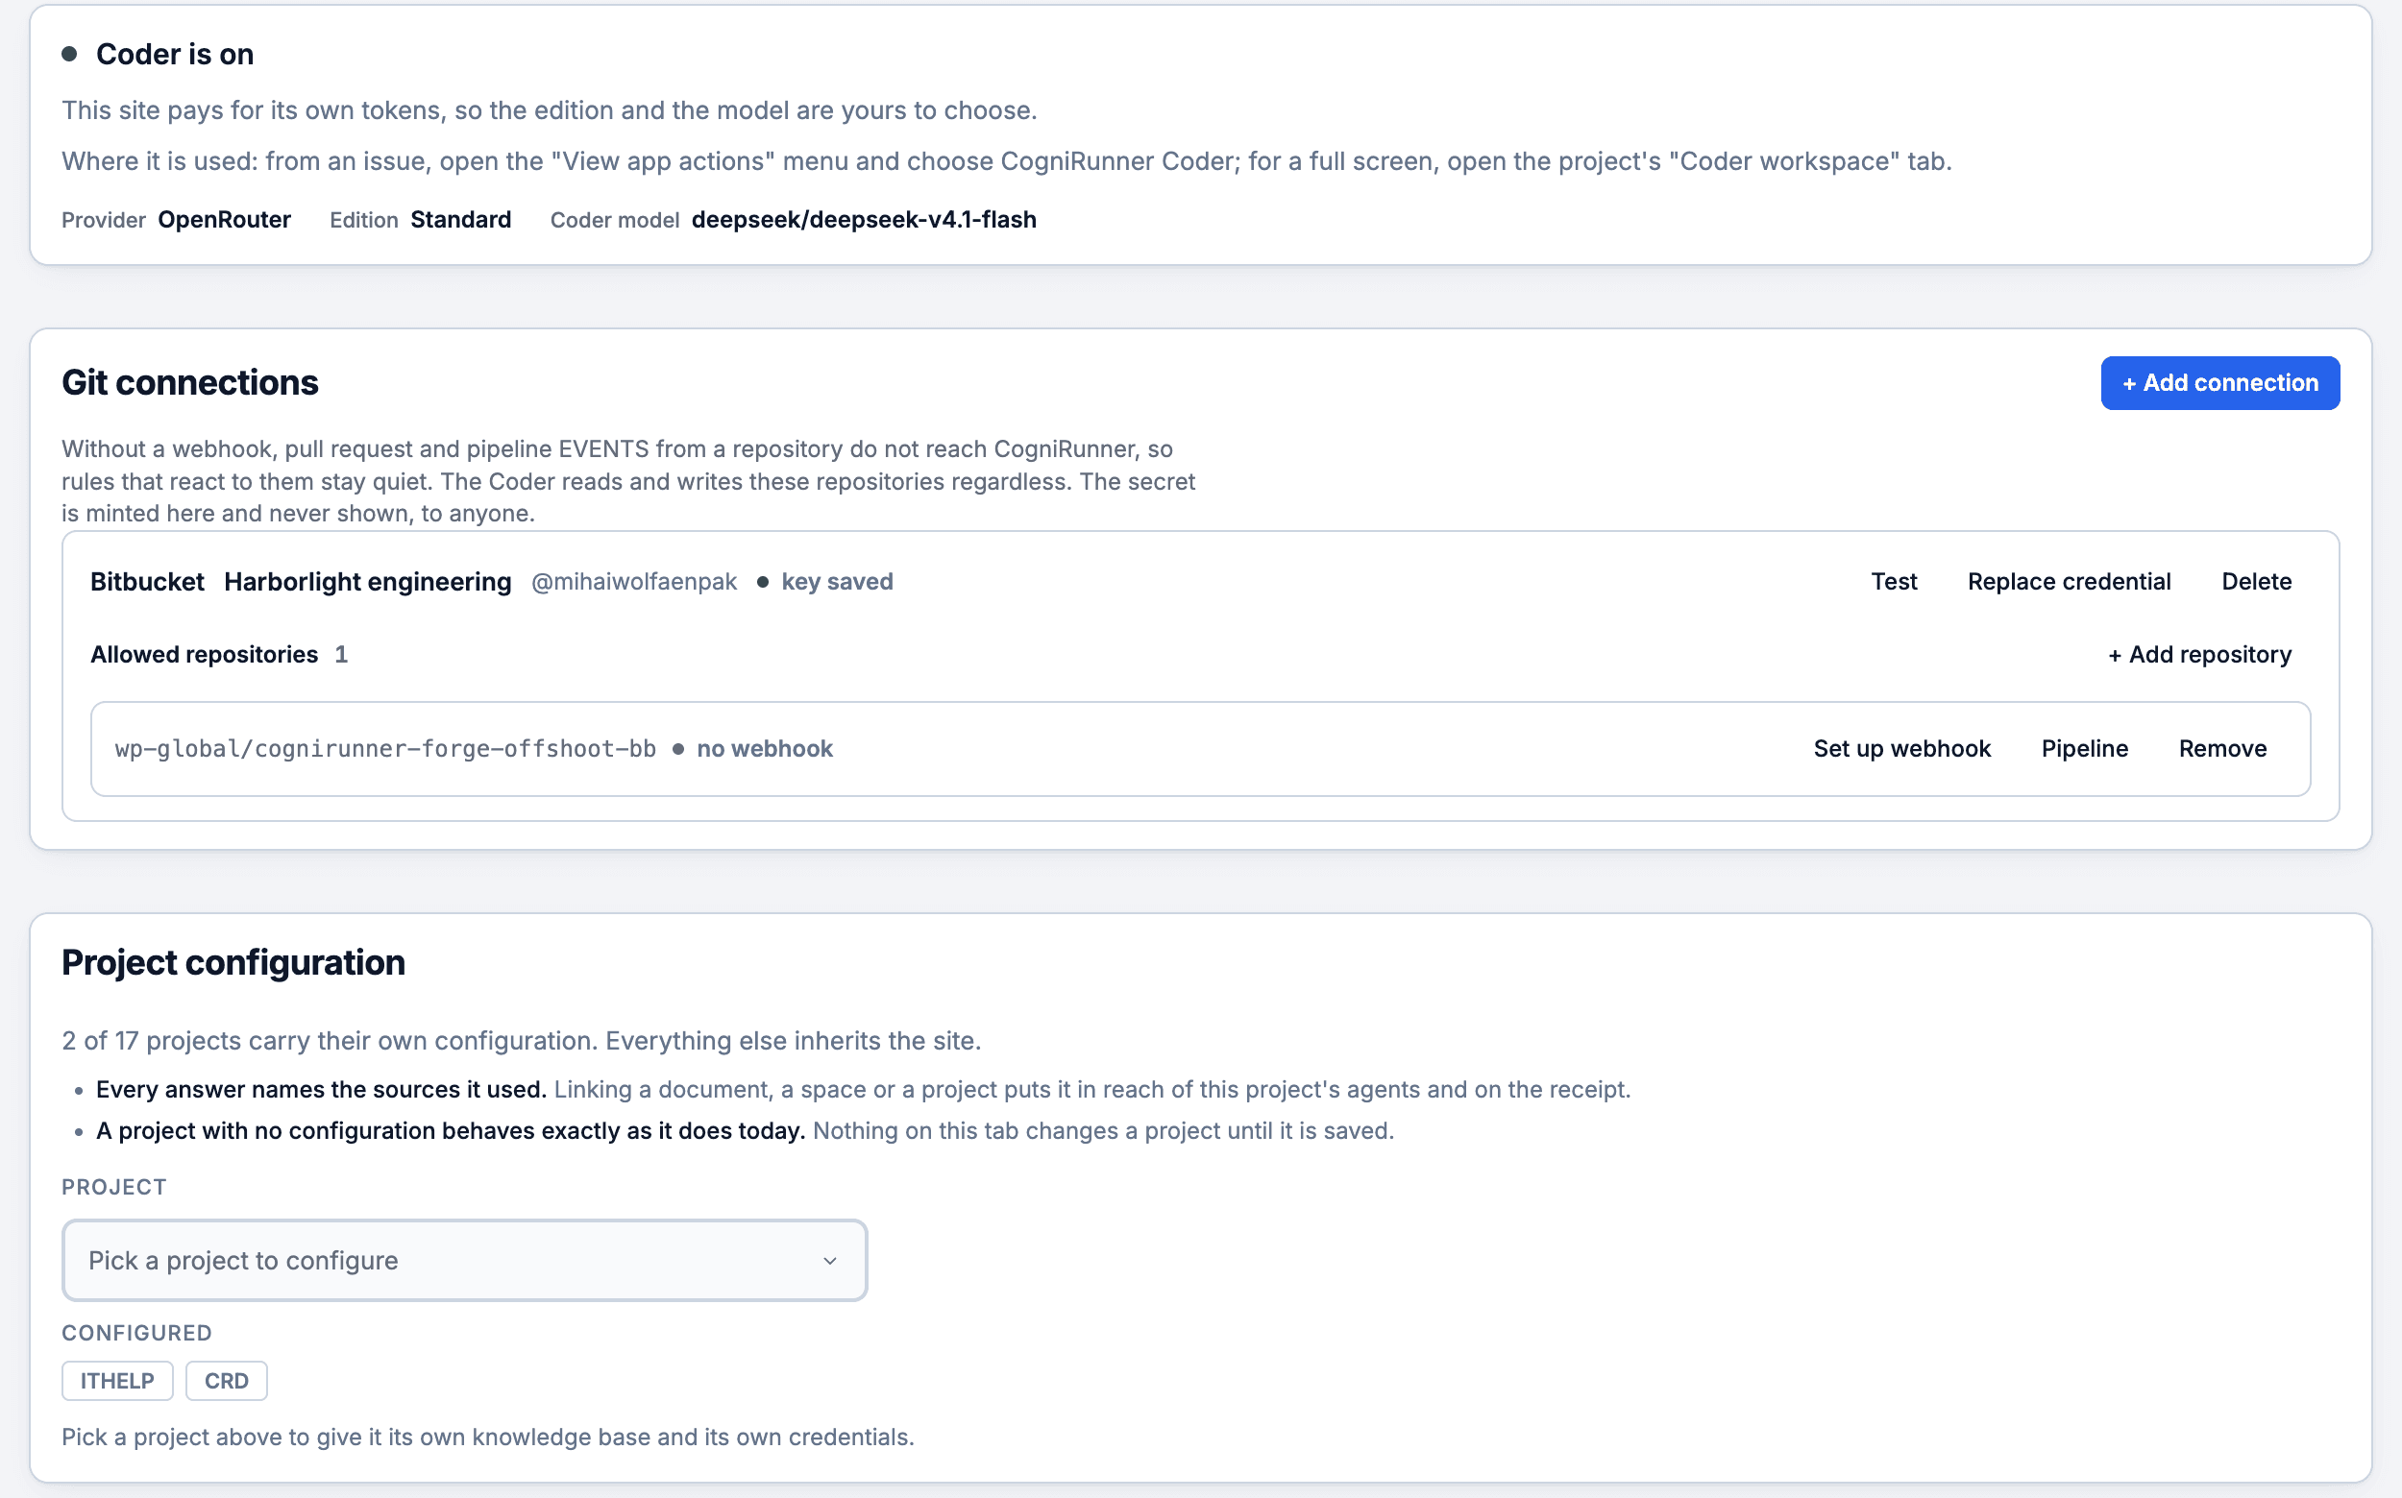Click the Coder is on heading

pos(175,54)
